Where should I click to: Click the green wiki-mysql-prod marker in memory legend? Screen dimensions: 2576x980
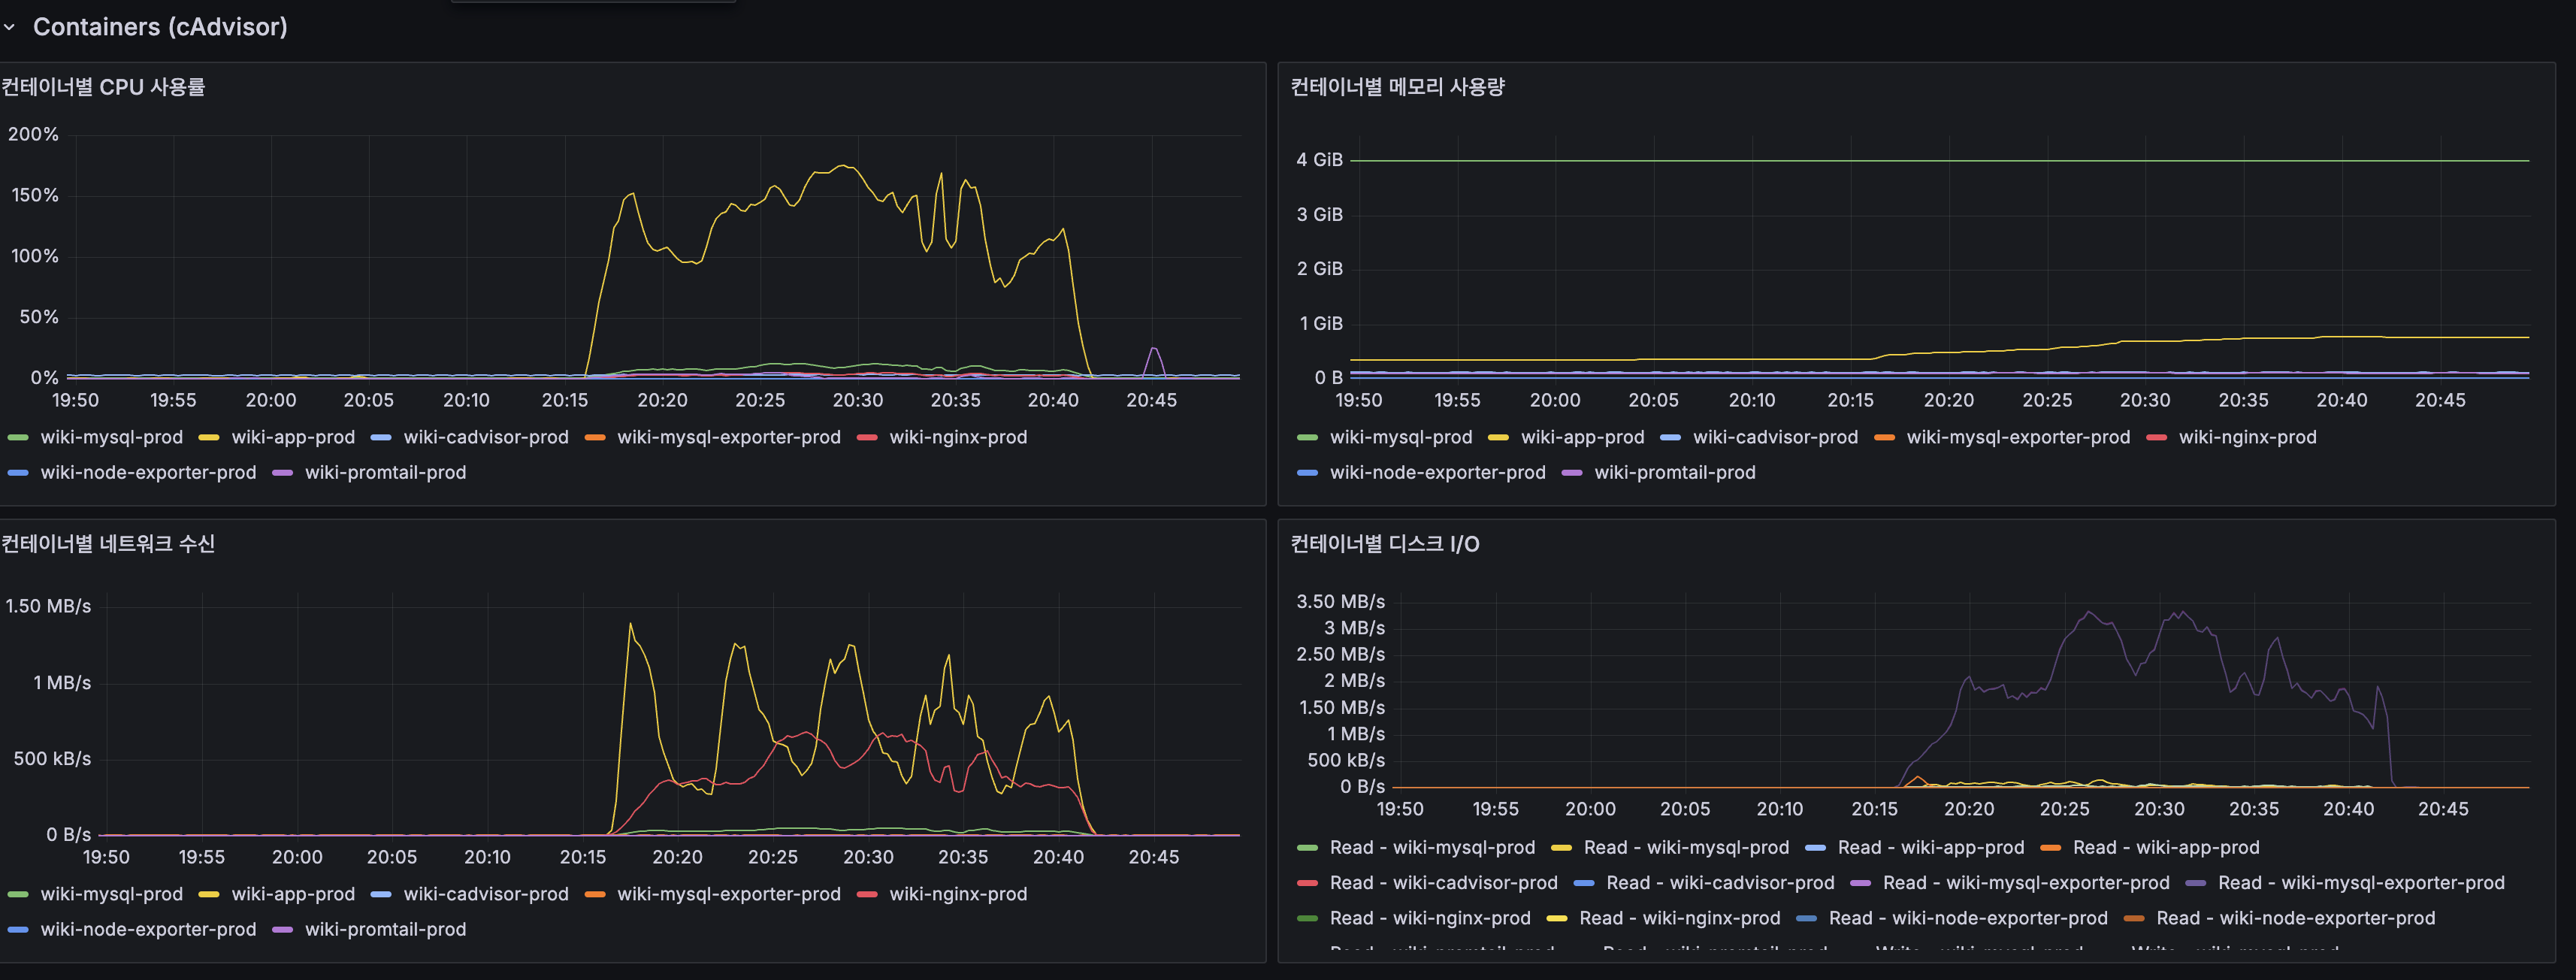tap(1306, 437)
